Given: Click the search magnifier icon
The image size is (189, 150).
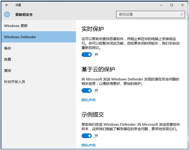Looking at the screenshot, I should 182,15.
